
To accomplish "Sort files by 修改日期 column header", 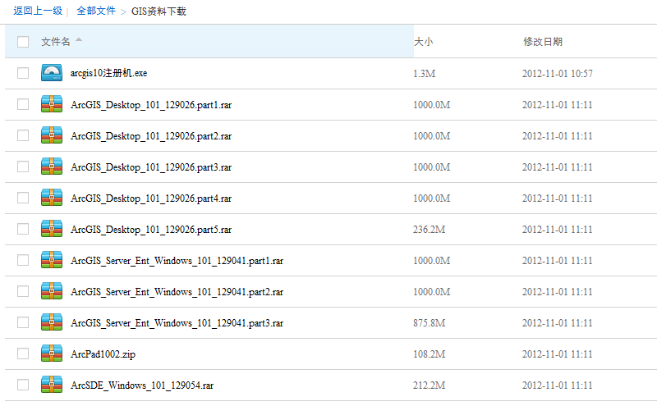I will 543,42.
